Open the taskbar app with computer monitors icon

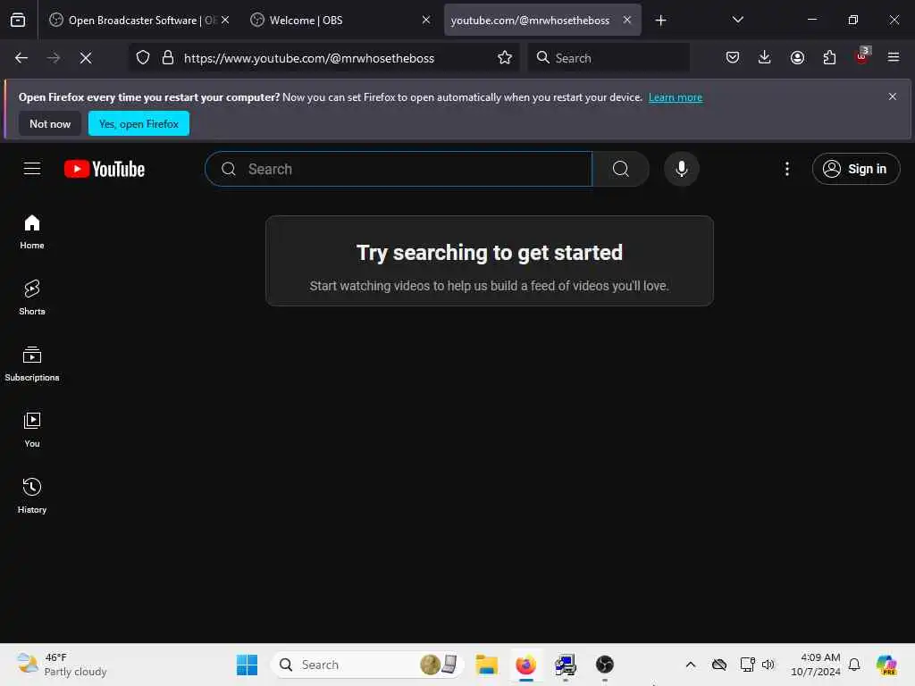tap(566, 665)
